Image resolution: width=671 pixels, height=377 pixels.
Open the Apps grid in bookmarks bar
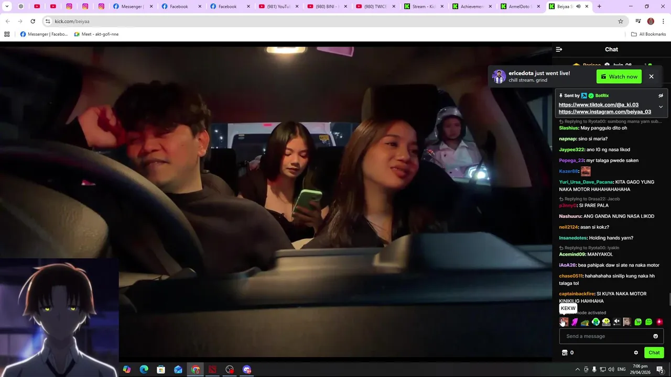click(x=7, y=34)
